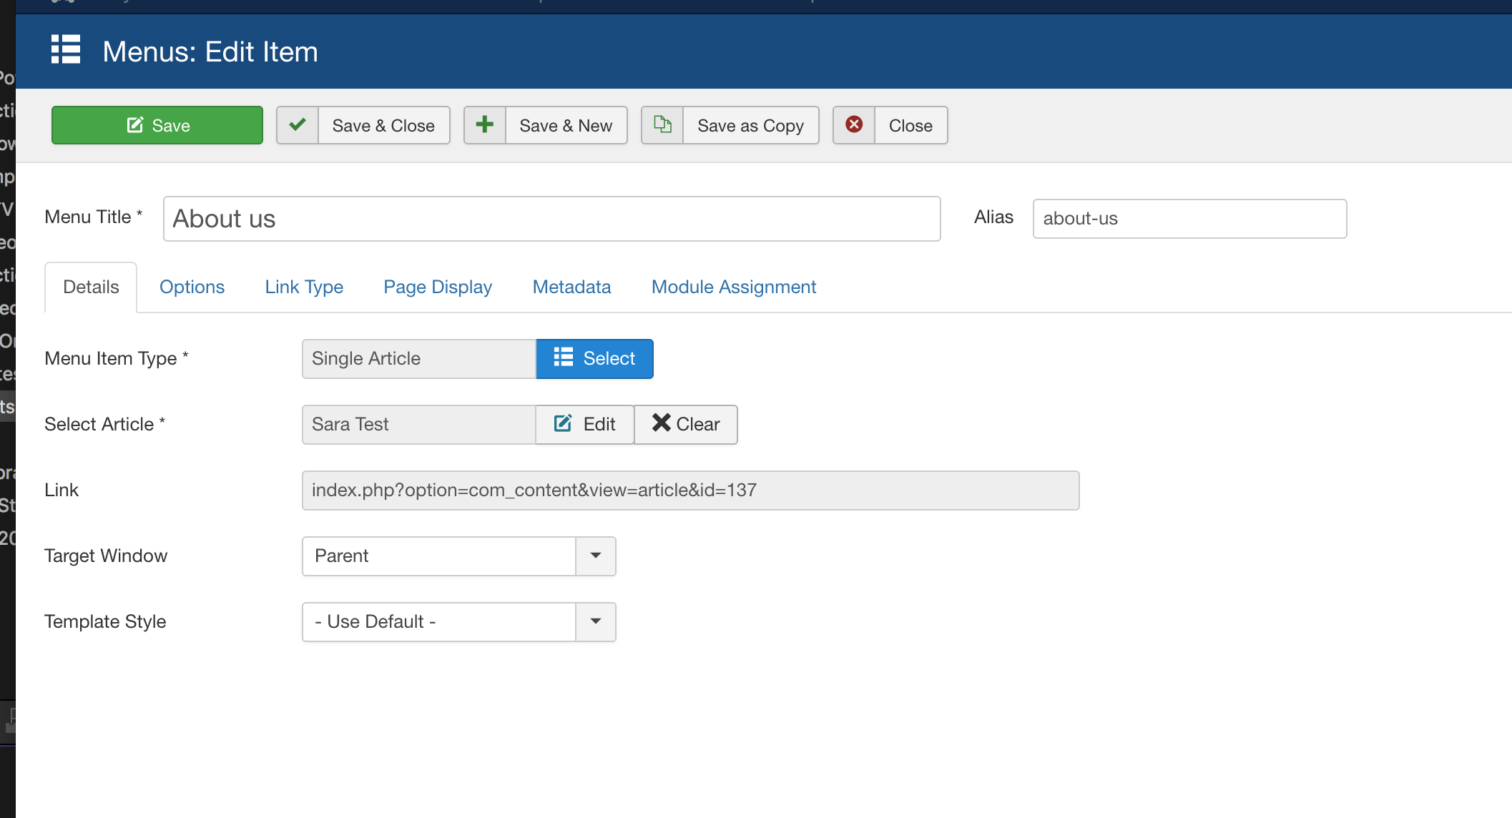Click the green plus Save & New icon

click(485, 125)
